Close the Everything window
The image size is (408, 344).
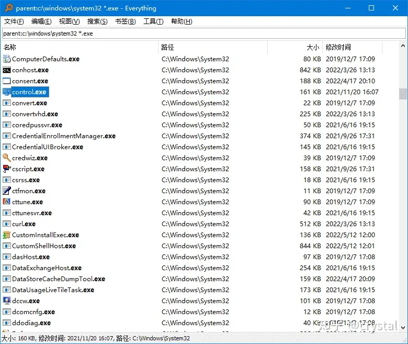point(395,8)
